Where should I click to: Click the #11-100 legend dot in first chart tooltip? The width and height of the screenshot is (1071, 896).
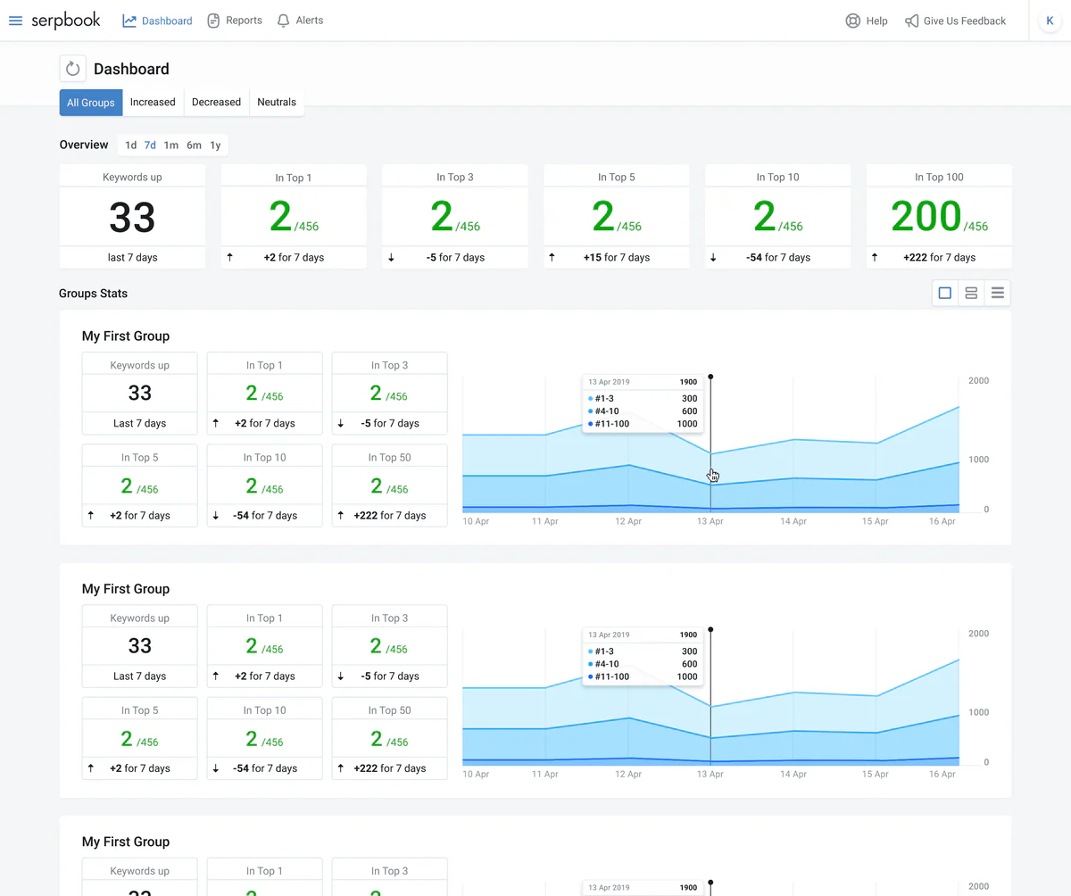(591, 424)
